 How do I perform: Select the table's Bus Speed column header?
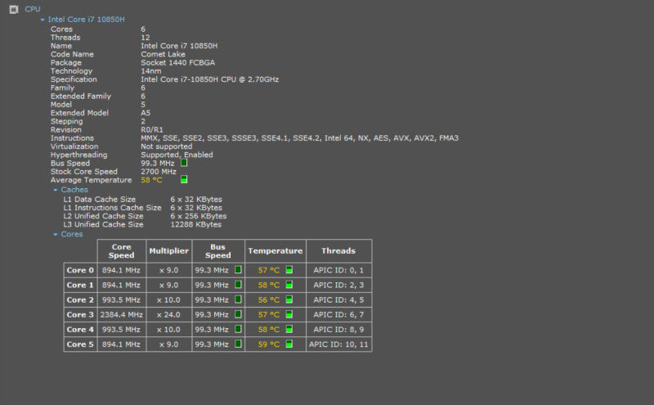[218, 251]
